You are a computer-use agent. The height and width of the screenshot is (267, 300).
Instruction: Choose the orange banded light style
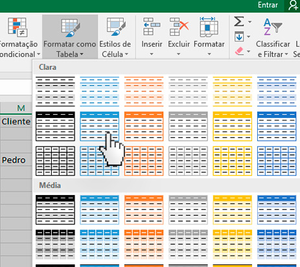point(144,91)
